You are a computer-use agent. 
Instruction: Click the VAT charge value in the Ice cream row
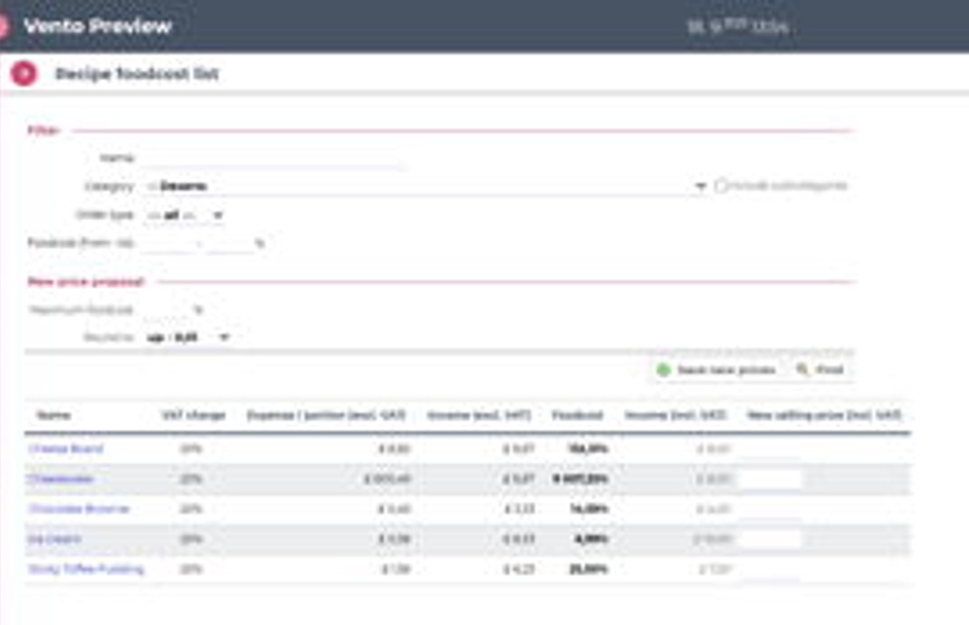coord(191,539)
